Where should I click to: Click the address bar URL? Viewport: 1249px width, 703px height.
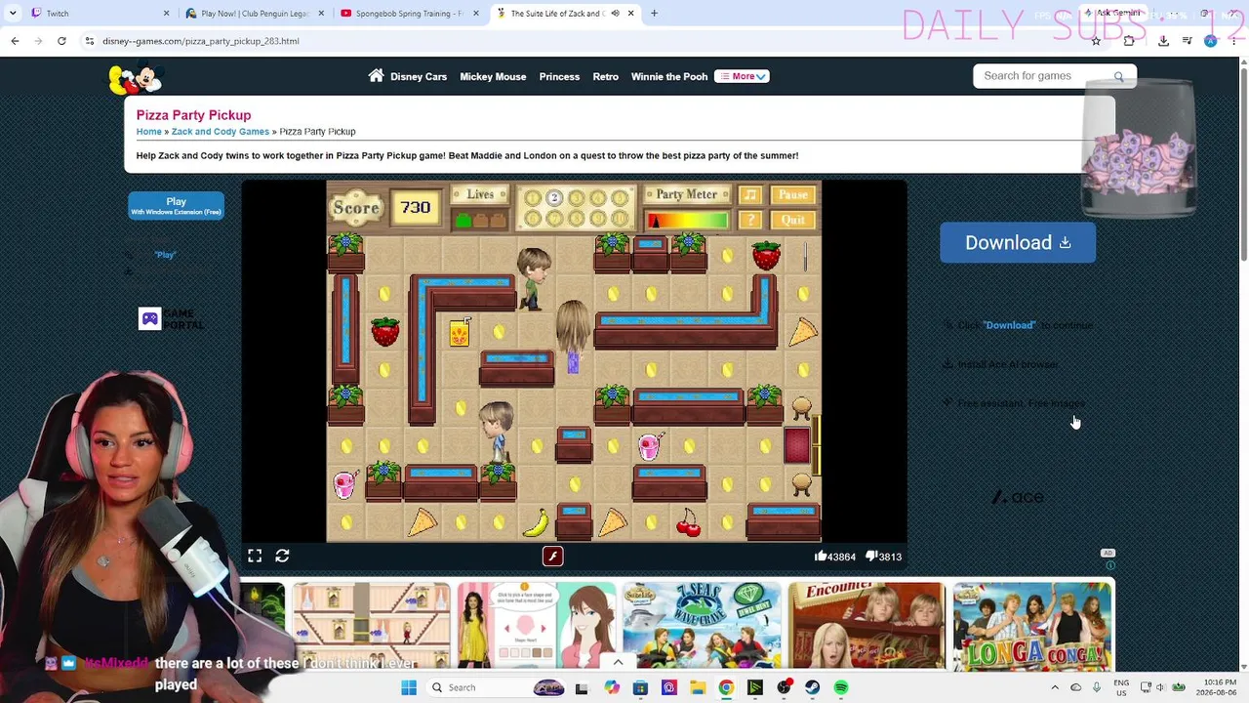(200, 41)
